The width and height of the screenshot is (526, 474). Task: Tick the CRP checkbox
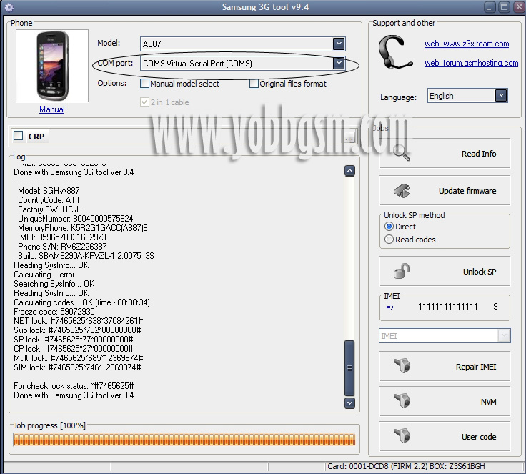pos(18,136)
